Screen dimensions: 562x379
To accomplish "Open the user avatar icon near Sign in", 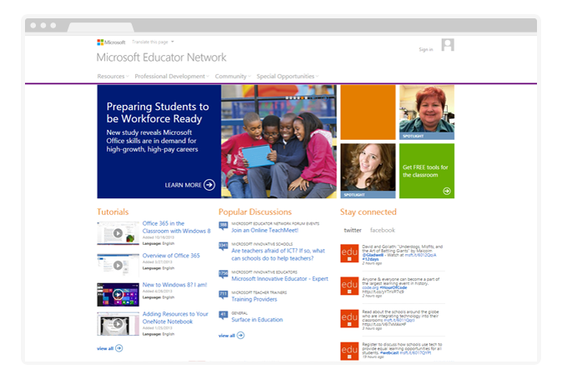I will click(448, 45).
